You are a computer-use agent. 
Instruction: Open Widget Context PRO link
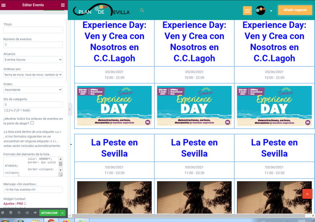click(x=21, y=203)
